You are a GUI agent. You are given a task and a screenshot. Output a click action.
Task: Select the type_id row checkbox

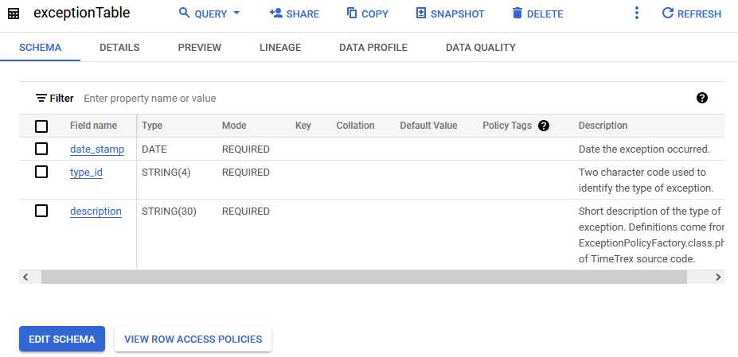[41, 172]
